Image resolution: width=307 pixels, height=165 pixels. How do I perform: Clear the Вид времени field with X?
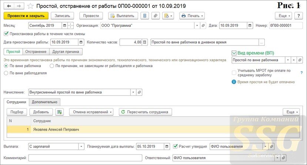point(294,60)
